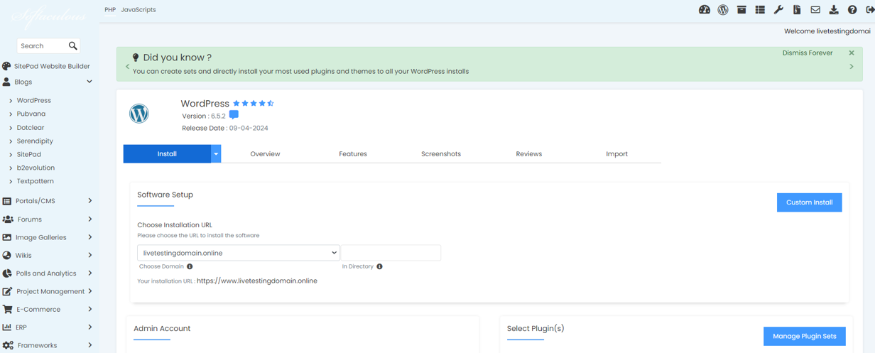Switch to the Screenshots tab
The image size is (875, 353).
tap(441, 153)
